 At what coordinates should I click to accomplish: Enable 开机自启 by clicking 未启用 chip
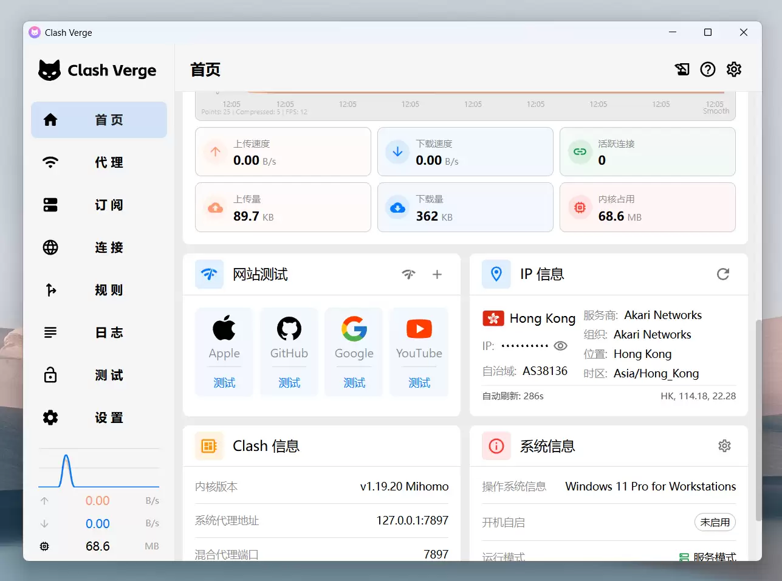coord(715,522)
